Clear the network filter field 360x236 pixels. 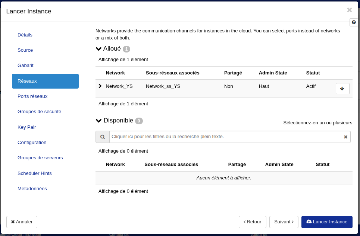(x=345, y=137)
